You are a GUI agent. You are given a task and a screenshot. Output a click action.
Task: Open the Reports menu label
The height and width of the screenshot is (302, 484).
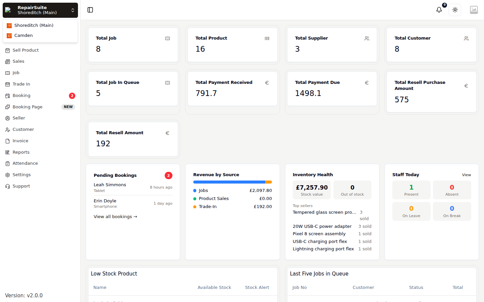click(21, 152)
